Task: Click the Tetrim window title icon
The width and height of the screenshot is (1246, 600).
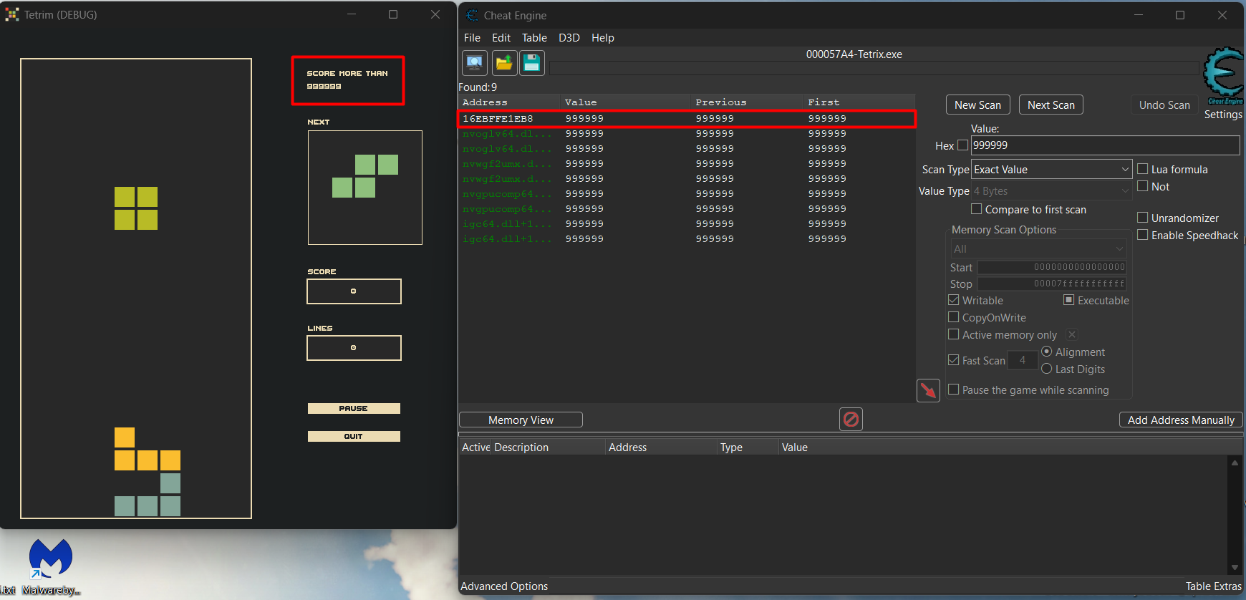Action: (12, 14)
